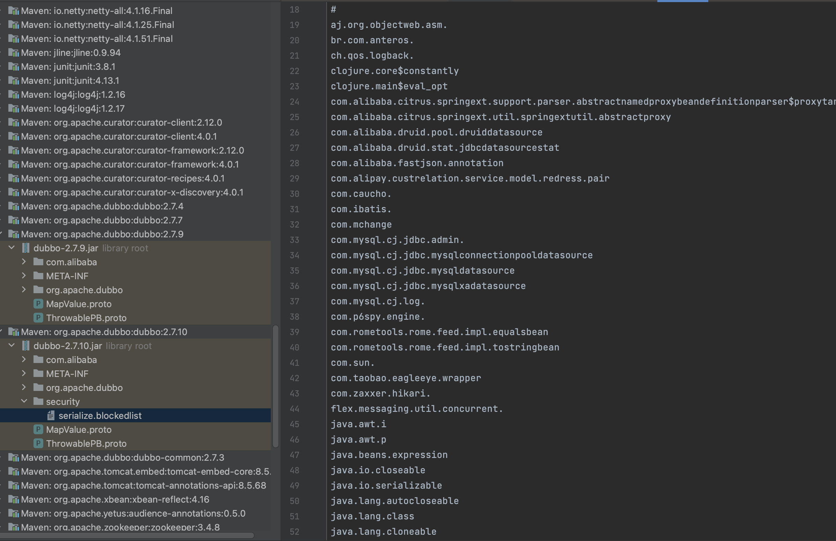This screenshot has width=836, height=541.
Task: Click library icon for dubbo-common:2.7.3
Action: pos(13,458)
